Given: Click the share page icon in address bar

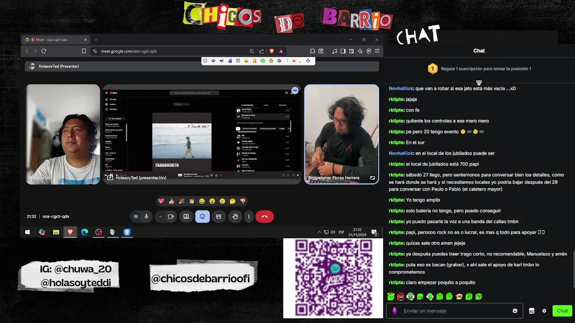Looking at the screenshot, I should pos(261,51).
